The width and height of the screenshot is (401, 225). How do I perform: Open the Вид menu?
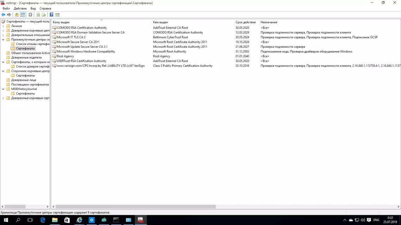(33, 8)
